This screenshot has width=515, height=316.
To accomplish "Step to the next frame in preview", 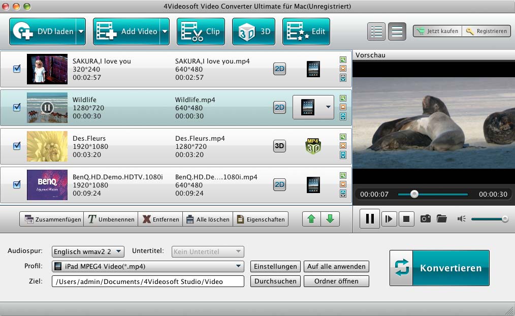I will (389, 219).
